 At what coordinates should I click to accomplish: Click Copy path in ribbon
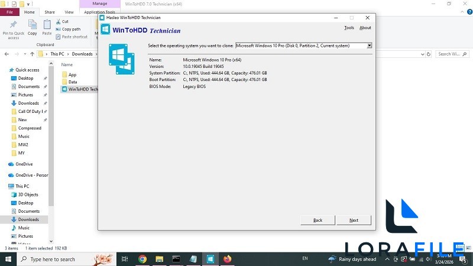(x=68, y=29)
